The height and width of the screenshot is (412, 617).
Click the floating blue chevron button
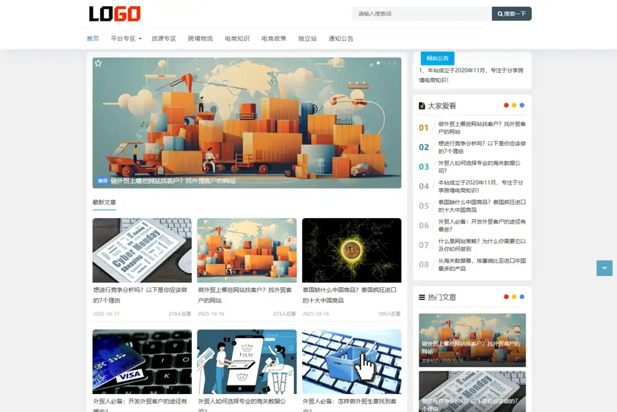coord(605,268)
